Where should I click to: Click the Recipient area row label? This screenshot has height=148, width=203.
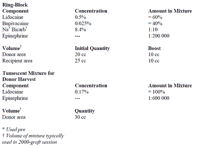pyautogui.click(x=17, y=61)
